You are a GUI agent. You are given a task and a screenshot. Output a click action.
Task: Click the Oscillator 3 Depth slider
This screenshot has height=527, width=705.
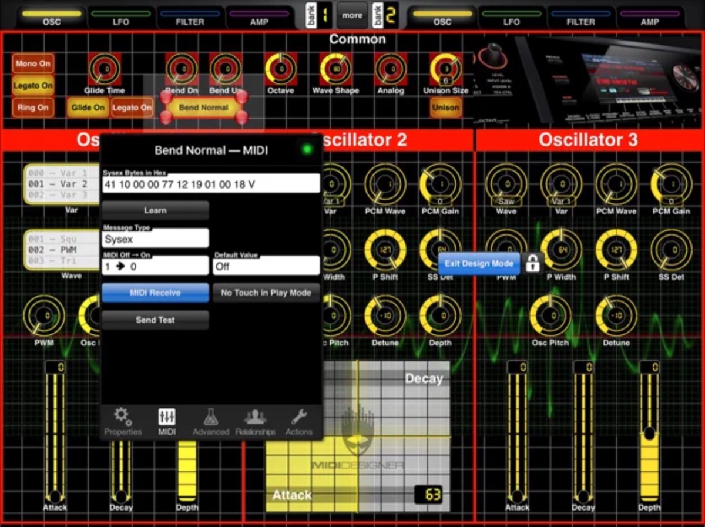click(x=649, y=432)
